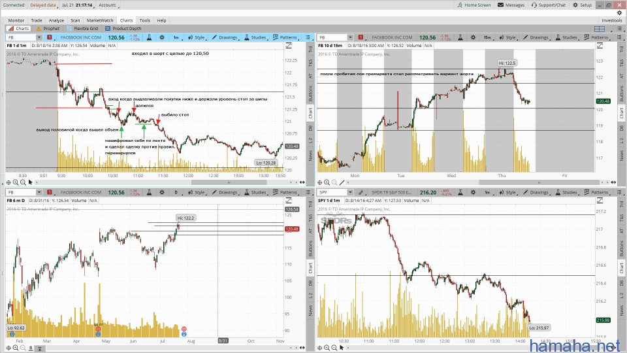Toggle Buttons side panel on bottom-left chart
The width and height of the screenshot is (627, 353).
pyautogui.click(x=310, y=248)
